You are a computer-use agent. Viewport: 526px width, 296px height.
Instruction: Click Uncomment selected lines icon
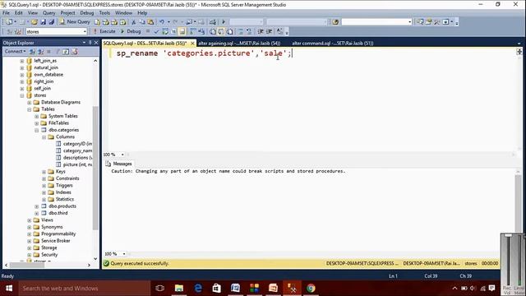[249, 31]
